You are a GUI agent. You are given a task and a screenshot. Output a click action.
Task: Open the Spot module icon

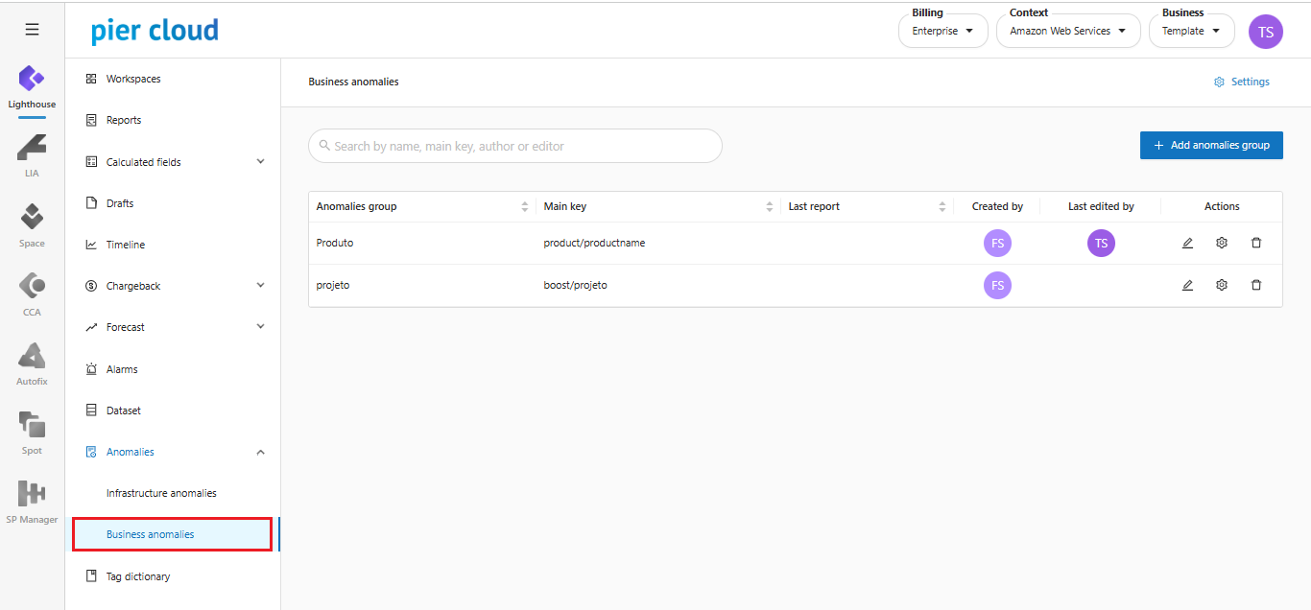(32, 432)
